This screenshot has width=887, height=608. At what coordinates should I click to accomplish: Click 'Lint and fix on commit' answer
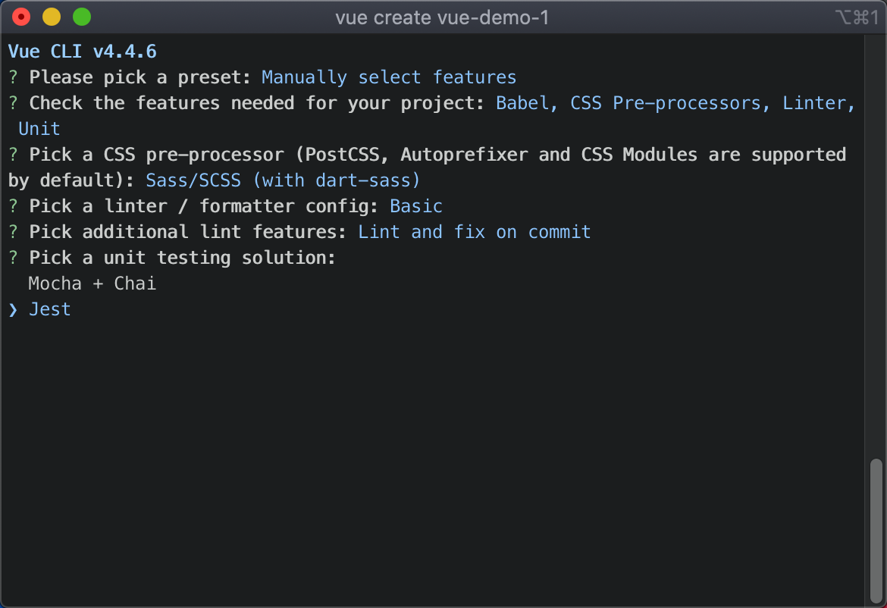point(475,232)
